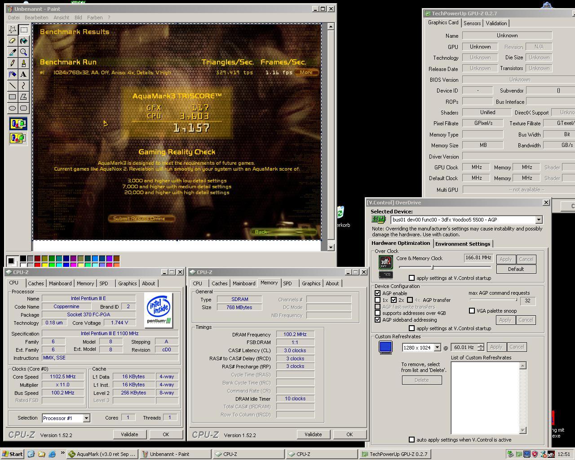The width and height of the screenshot is (575, 460).
Task: Open the Farben menu in Paint
Action: coord(95,18)
